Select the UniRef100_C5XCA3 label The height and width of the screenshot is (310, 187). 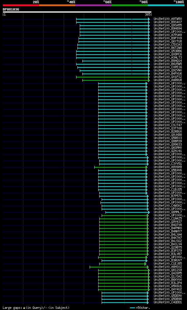click(x=168, y=45)
